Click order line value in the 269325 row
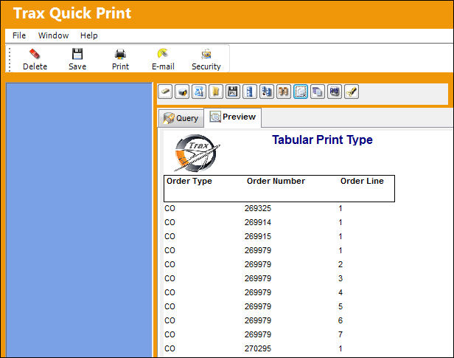This screenshot has height=358, width=454. (x=340, y=208)
